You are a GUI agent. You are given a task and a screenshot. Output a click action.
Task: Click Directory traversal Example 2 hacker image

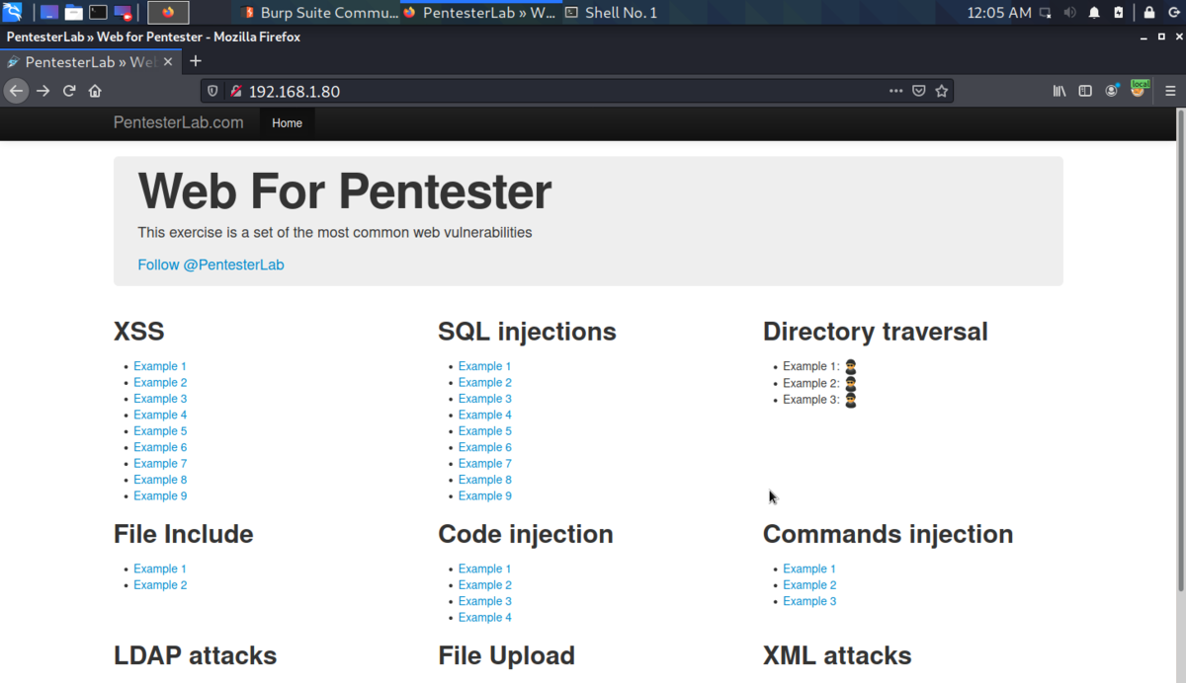(x=850, y=383)
